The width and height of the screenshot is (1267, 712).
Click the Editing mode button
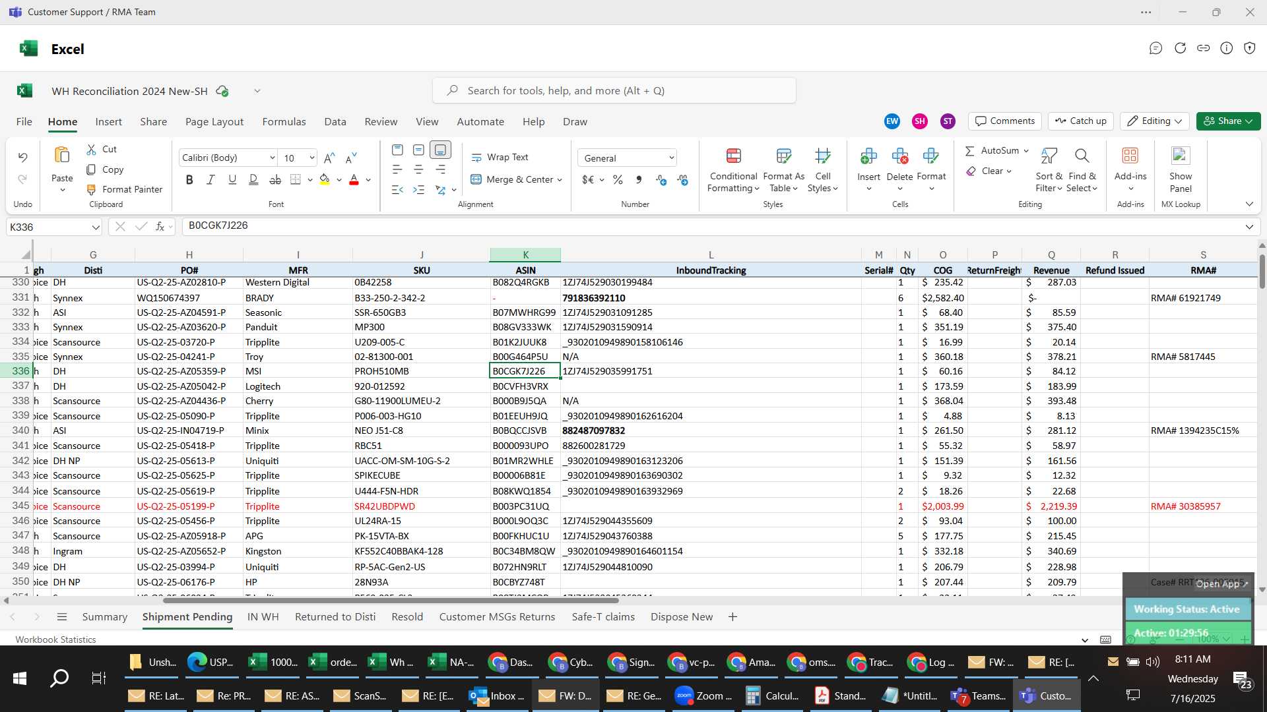click(1155, 121)
